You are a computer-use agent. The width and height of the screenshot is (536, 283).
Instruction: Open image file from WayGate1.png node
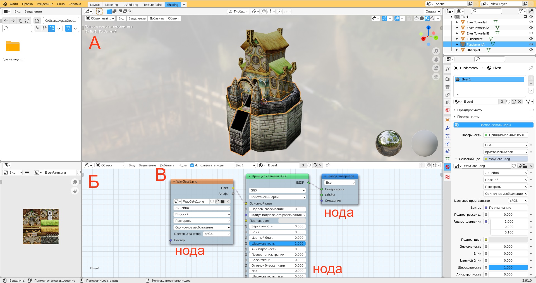pyautogui.click(x=222, y=201)
